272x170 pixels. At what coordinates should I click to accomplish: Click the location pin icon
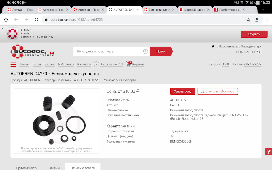coord(213,46)
